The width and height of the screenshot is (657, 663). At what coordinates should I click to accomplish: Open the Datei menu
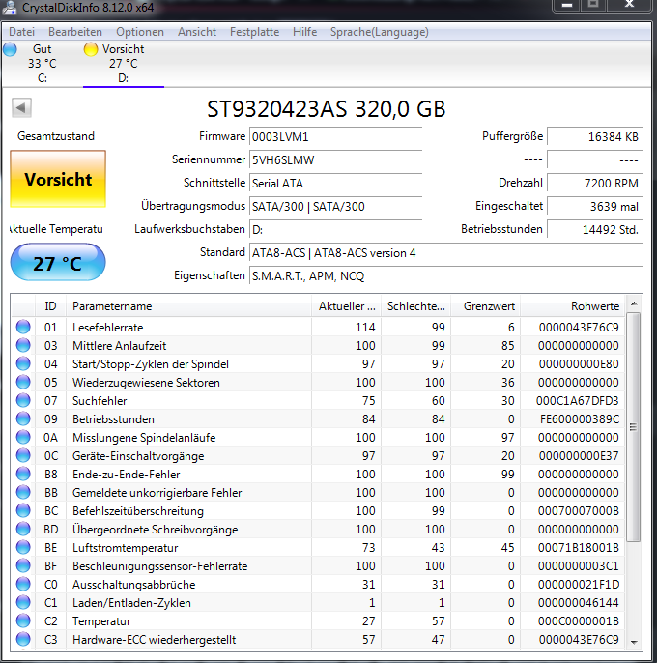point(21,32)
